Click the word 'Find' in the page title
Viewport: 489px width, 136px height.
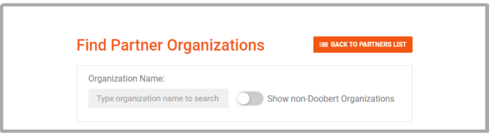coord(91,45)
